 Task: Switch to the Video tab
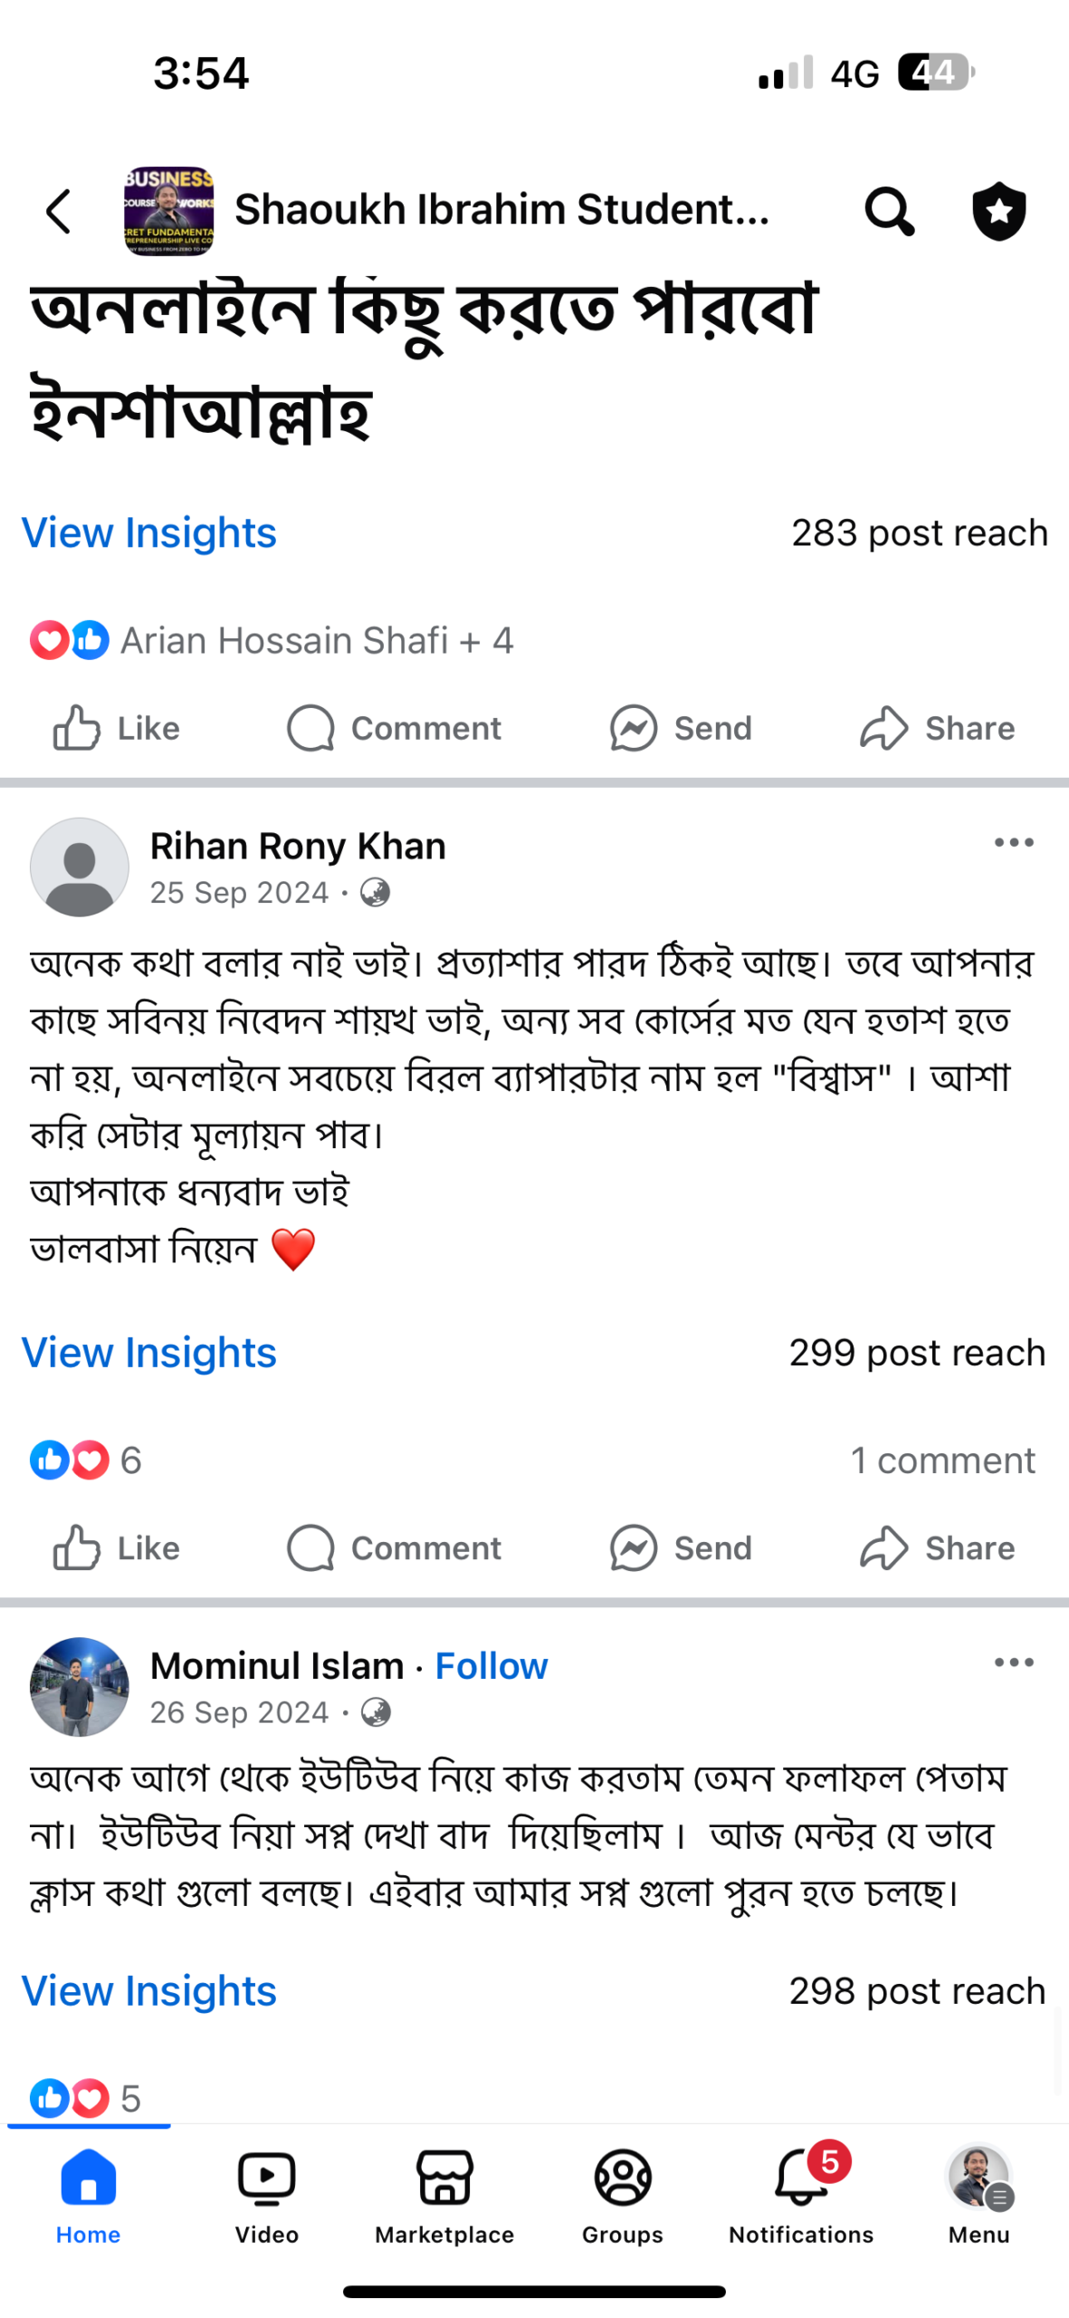[266, 2192]
